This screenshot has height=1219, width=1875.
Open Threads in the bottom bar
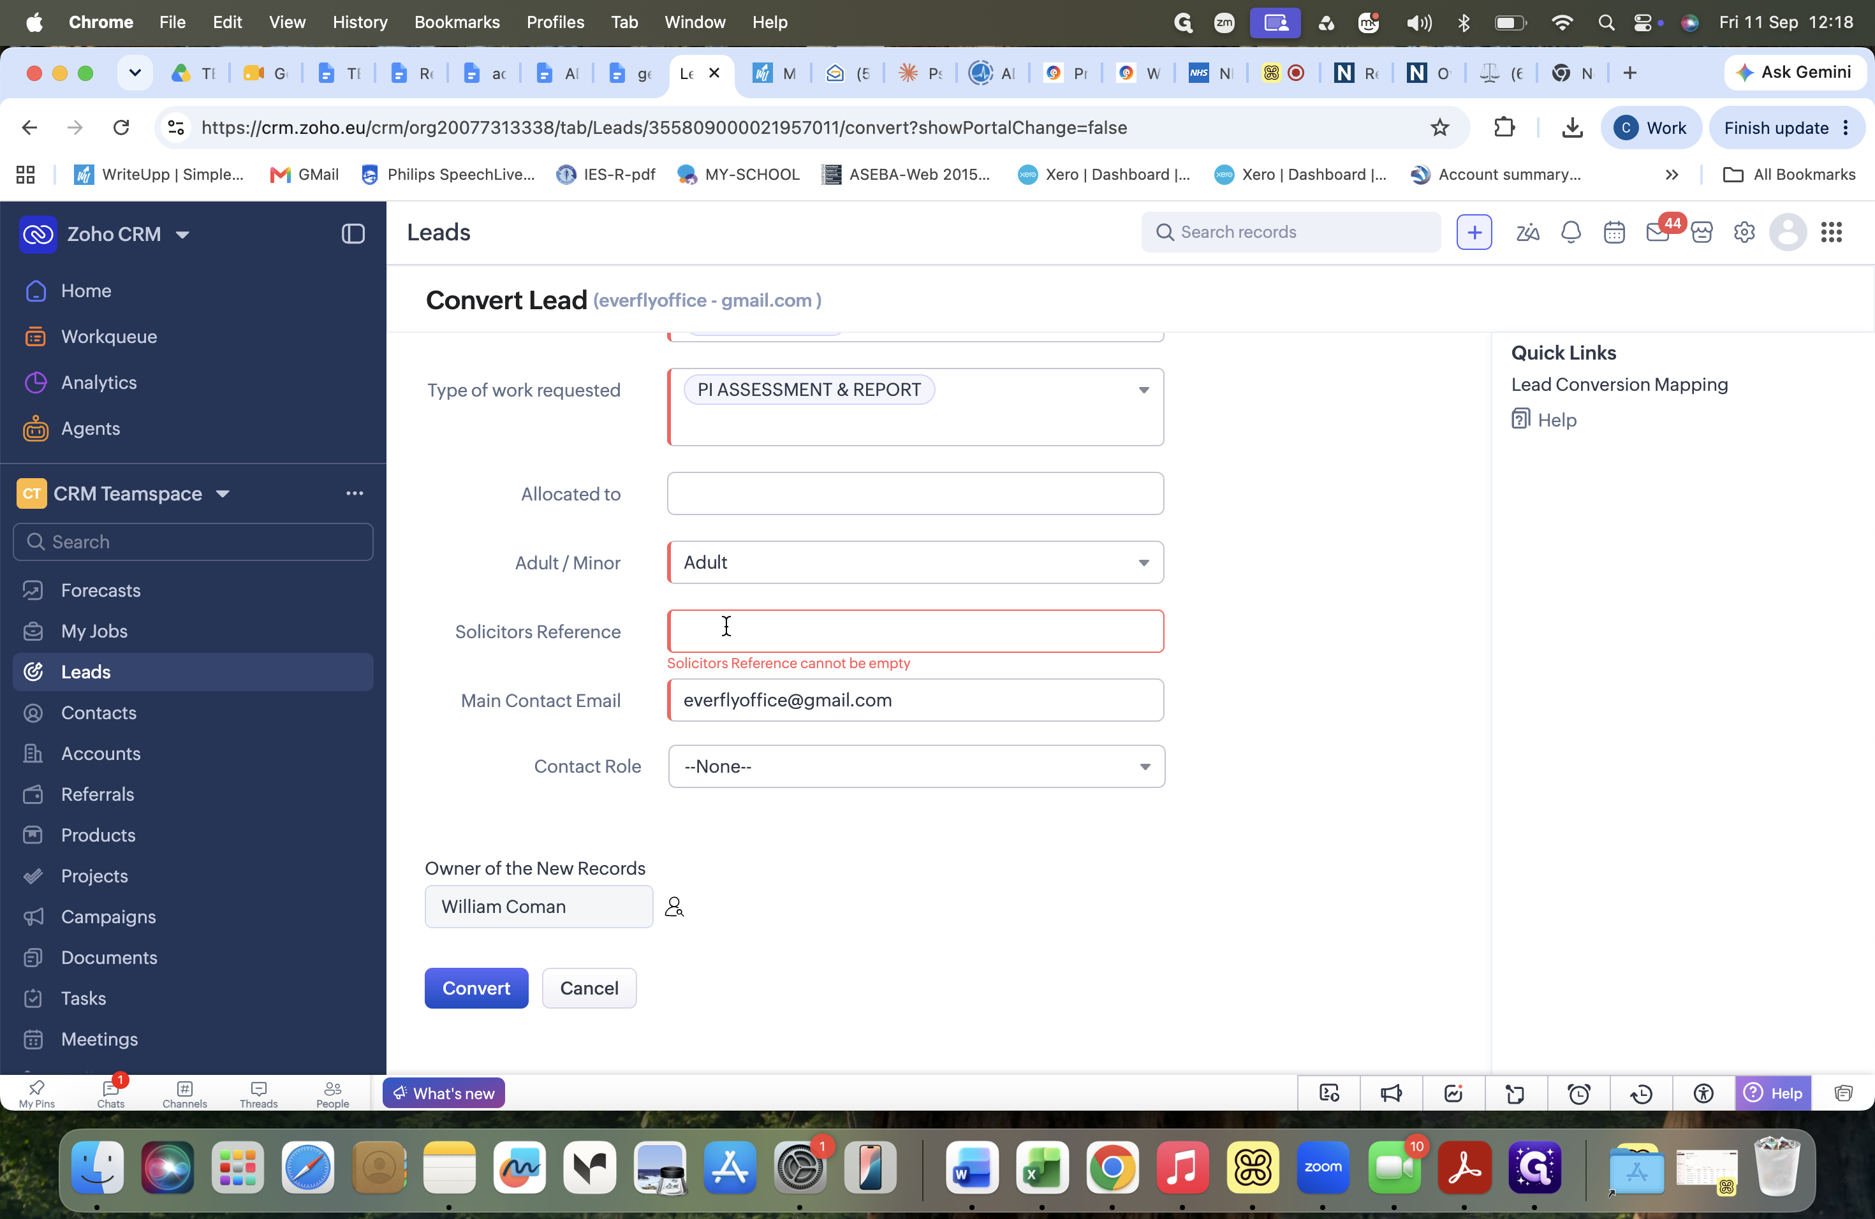pyautogui.click(x=258, y=1094)
